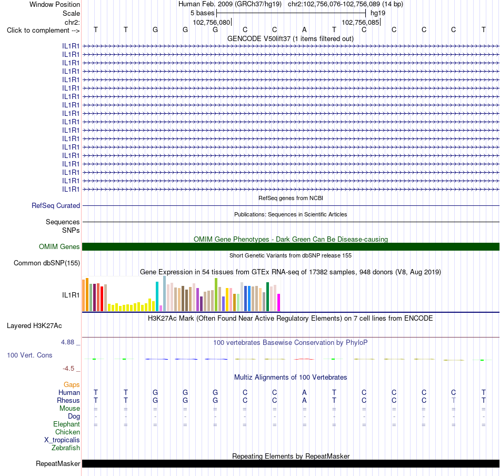This screenshot has width=500, height=476.
Task: Open RefSeq genes from NCBI title
Action: click(291, 198)
